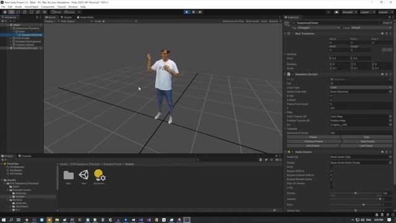Toggle Is Mesh checkbox

(332, 100)
